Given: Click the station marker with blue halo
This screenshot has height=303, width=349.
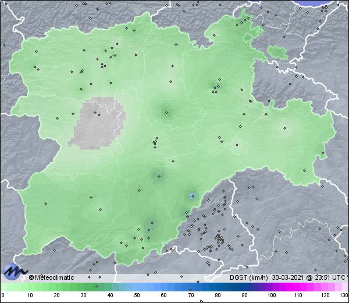Looking at the screenshot, I should coord(193,196).
